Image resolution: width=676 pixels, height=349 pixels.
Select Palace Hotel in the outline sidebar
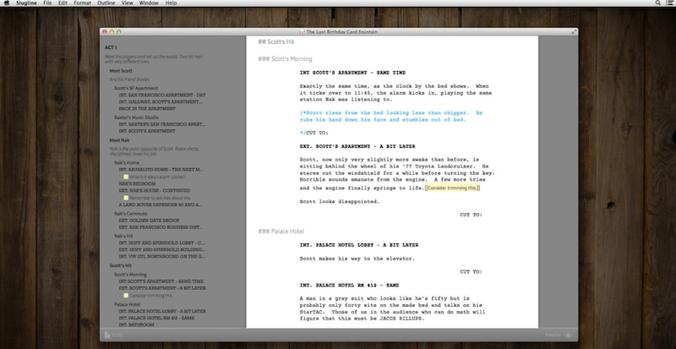tap(128, 304)
